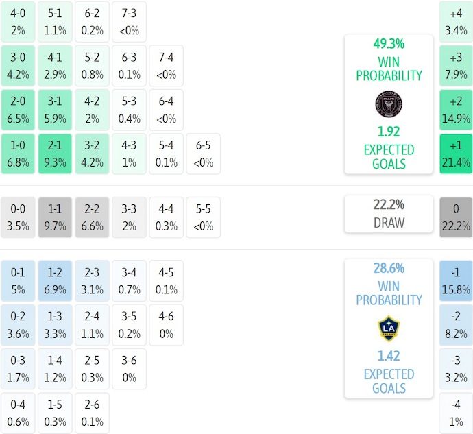
Task: Click the 0 margin tile showing 22.2%
Action: click(456, 217)
